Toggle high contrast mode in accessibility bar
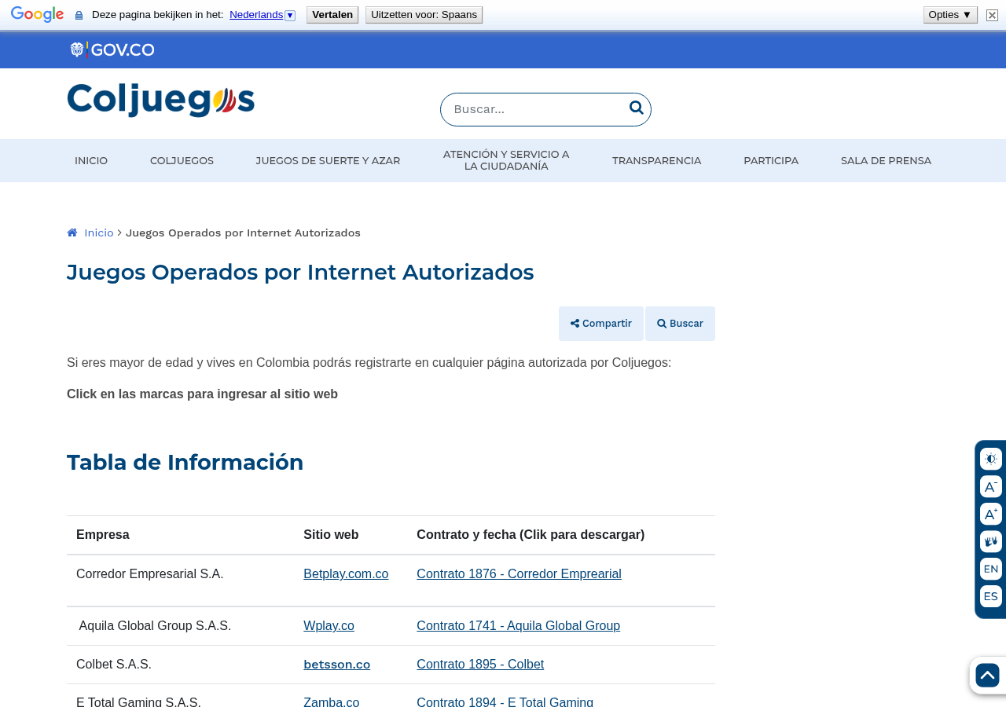The height and width of the screenshot is (707, 1006). (x=990, y=459)
